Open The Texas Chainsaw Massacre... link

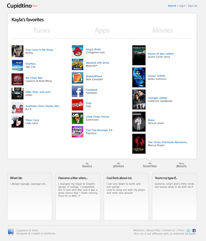(x=168, y=142)
